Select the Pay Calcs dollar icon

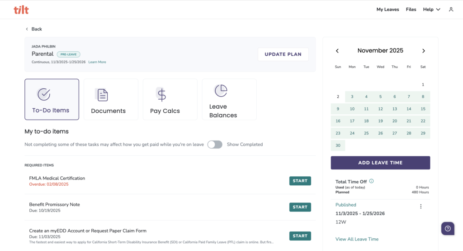(161, 95)
